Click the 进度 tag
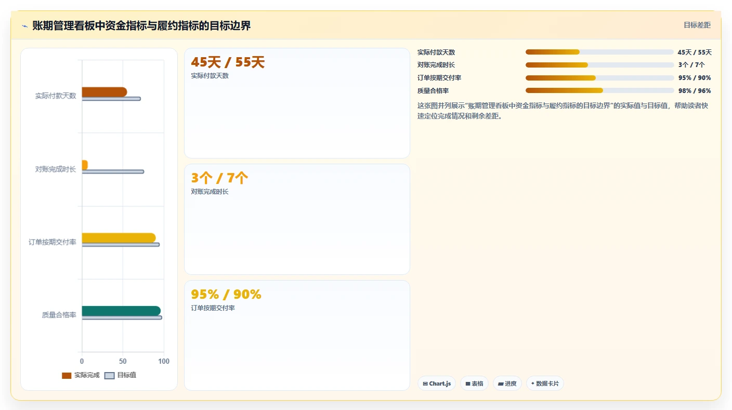This screenshot has width=732, height=410. [x=507, y=383]
